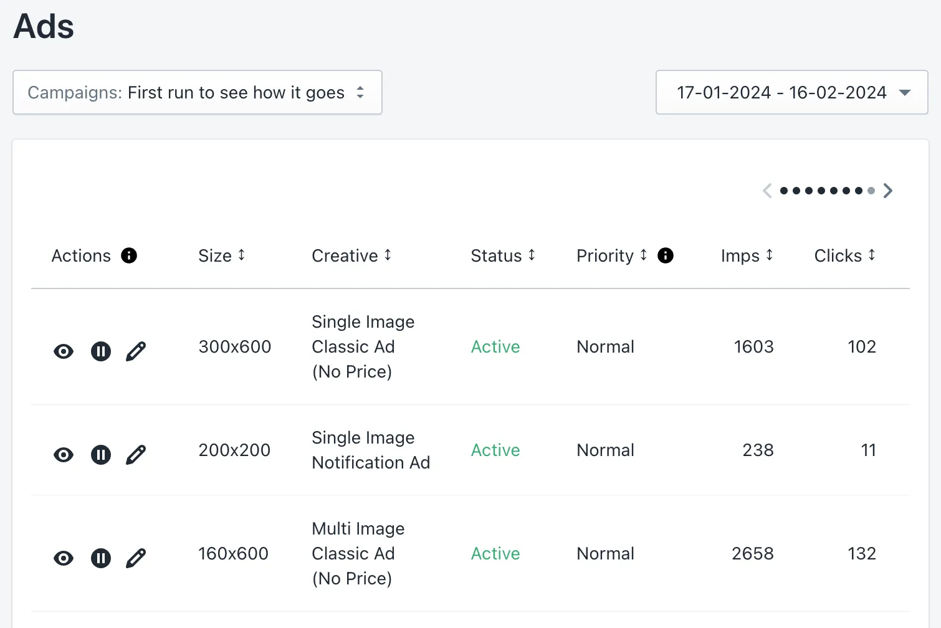941x628 pixels.
Task: Preview the 300x600 ad with eye icon
Action: click(x=64, y=351)
